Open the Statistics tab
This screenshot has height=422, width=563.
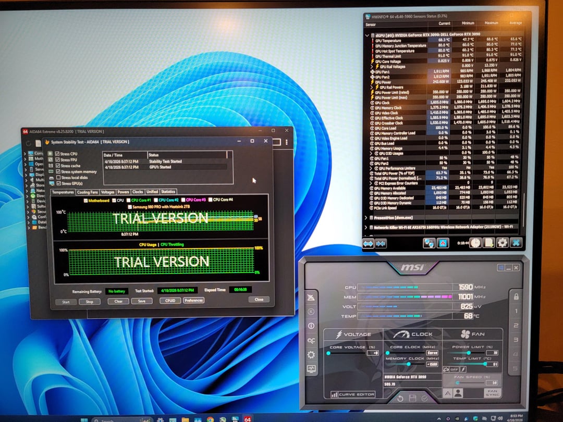(168, 192)
